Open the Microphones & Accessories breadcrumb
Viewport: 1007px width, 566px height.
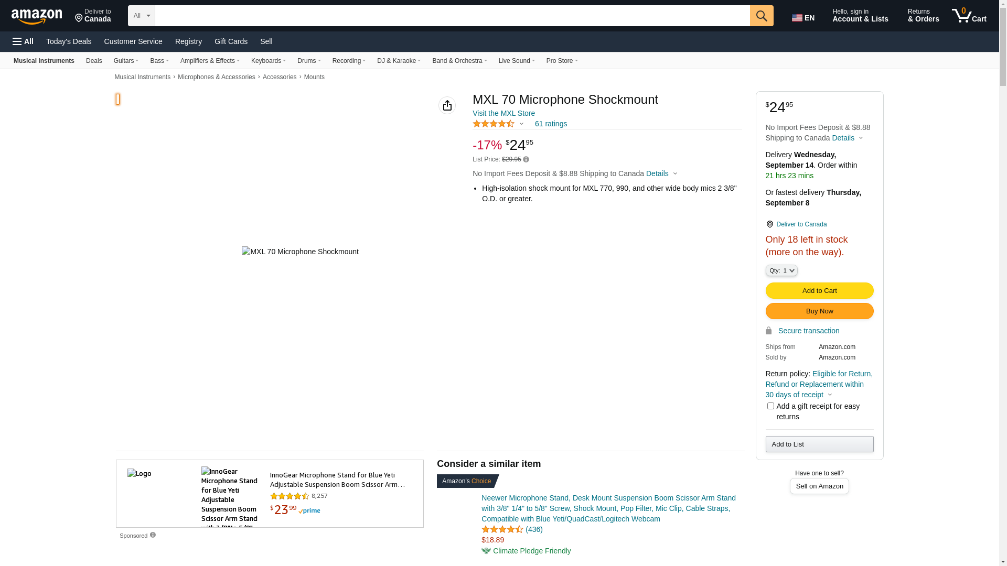[x=216, y=77]
